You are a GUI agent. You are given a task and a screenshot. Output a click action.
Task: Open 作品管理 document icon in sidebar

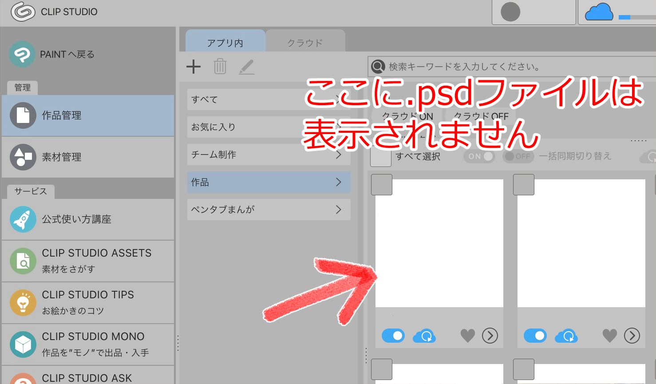(x=23, y=115)
